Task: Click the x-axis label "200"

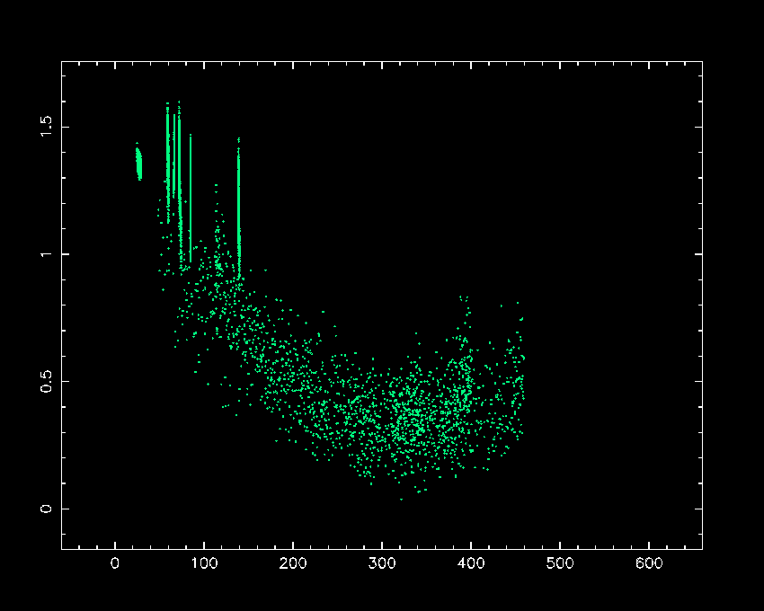Action: click(293, 563)
